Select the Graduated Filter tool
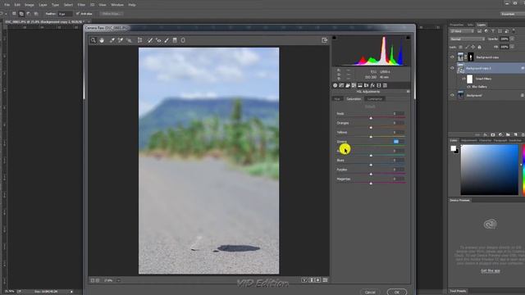525x295 pixels. pyautogui.click(x=175, y=40)
